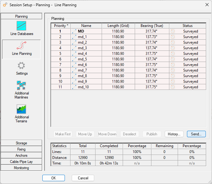The width and height of the screenshot is (212, 184).
Task: Click the status clock icon for md_4
Action: 173,54
